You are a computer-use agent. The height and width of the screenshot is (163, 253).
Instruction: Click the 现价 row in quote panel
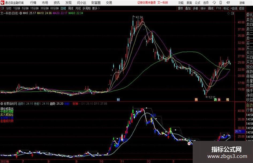click(250, 67)
